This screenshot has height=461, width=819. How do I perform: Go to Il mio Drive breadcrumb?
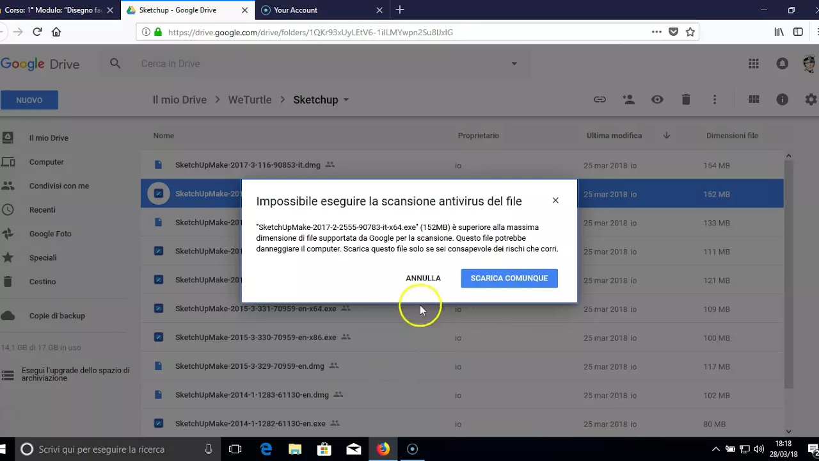point(179,100)
